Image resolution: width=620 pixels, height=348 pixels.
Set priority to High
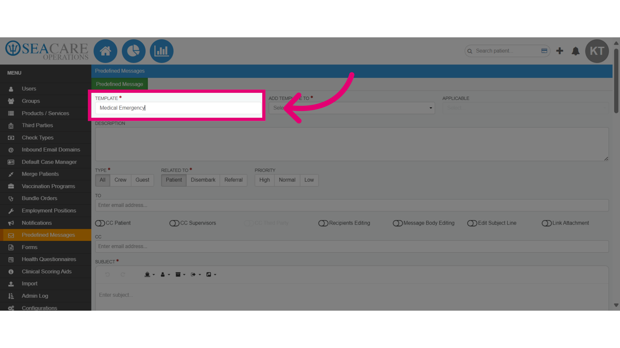point(264,180)
